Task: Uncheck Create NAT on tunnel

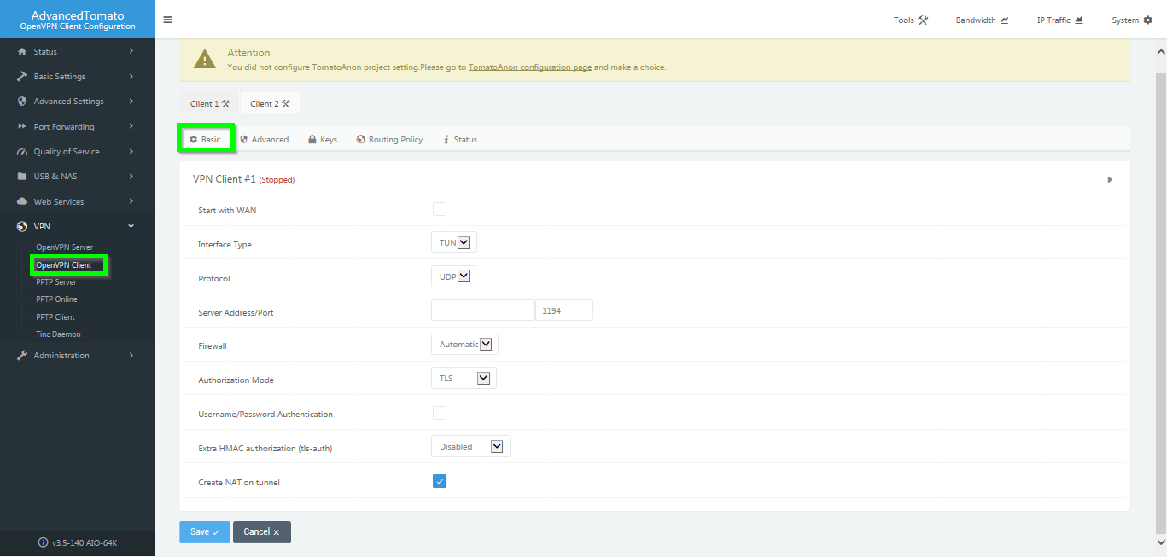Action: click(x=440, y=481)
